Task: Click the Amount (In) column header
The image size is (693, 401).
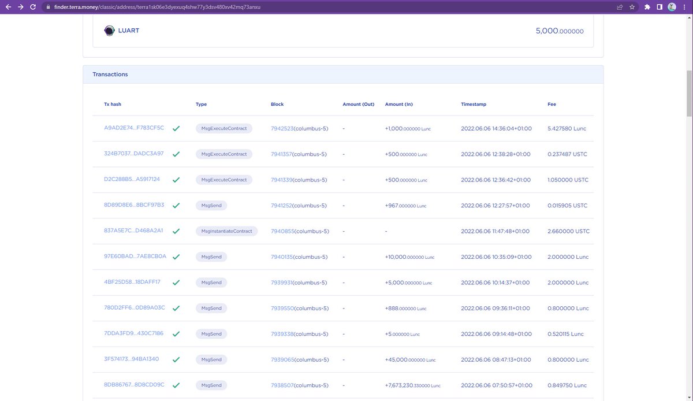Action: pos(399,104)
